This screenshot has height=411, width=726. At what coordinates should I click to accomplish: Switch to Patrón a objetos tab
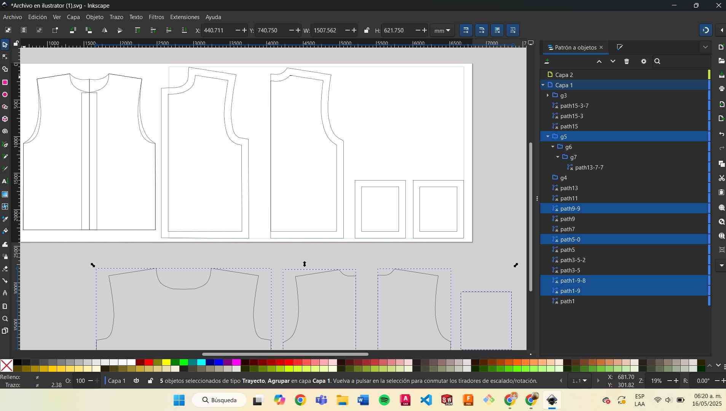point(575,48)
